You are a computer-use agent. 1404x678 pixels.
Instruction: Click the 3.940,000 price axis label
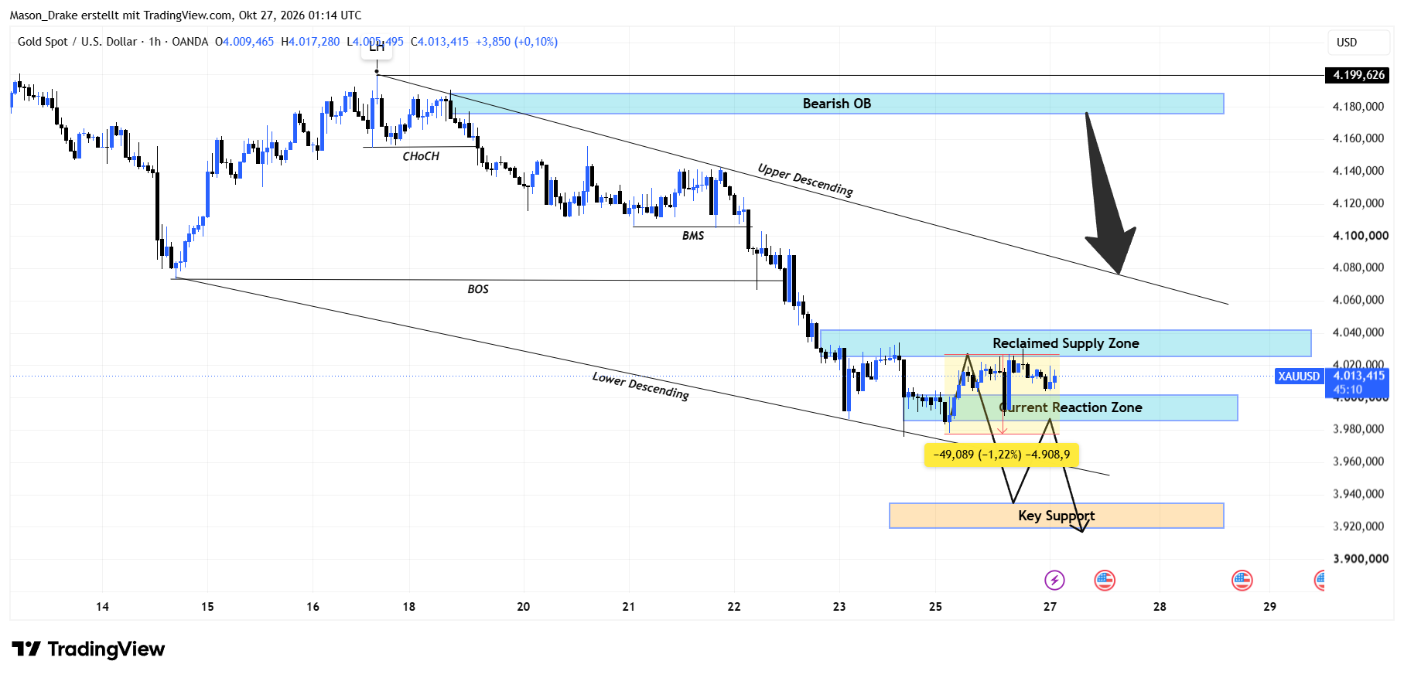pyautogui.click(x=1358, y=494)
